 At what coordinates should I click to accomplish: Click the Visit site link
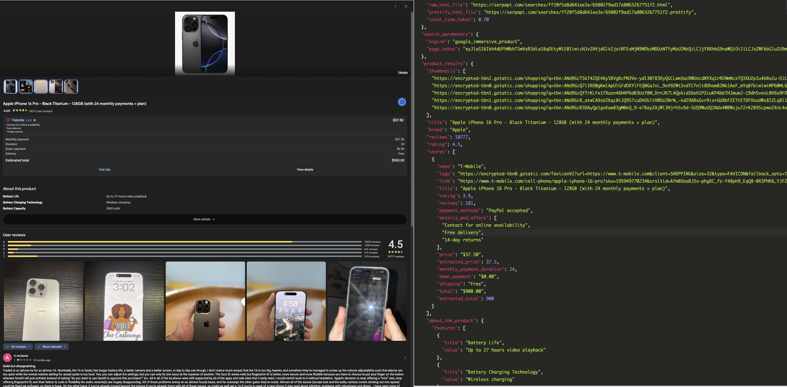105,170
